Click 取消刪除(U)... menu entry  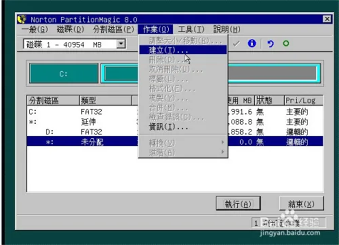[x=183, y=69]
